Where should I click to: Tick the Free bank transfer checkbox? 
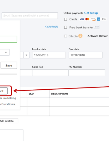[66, 27]
